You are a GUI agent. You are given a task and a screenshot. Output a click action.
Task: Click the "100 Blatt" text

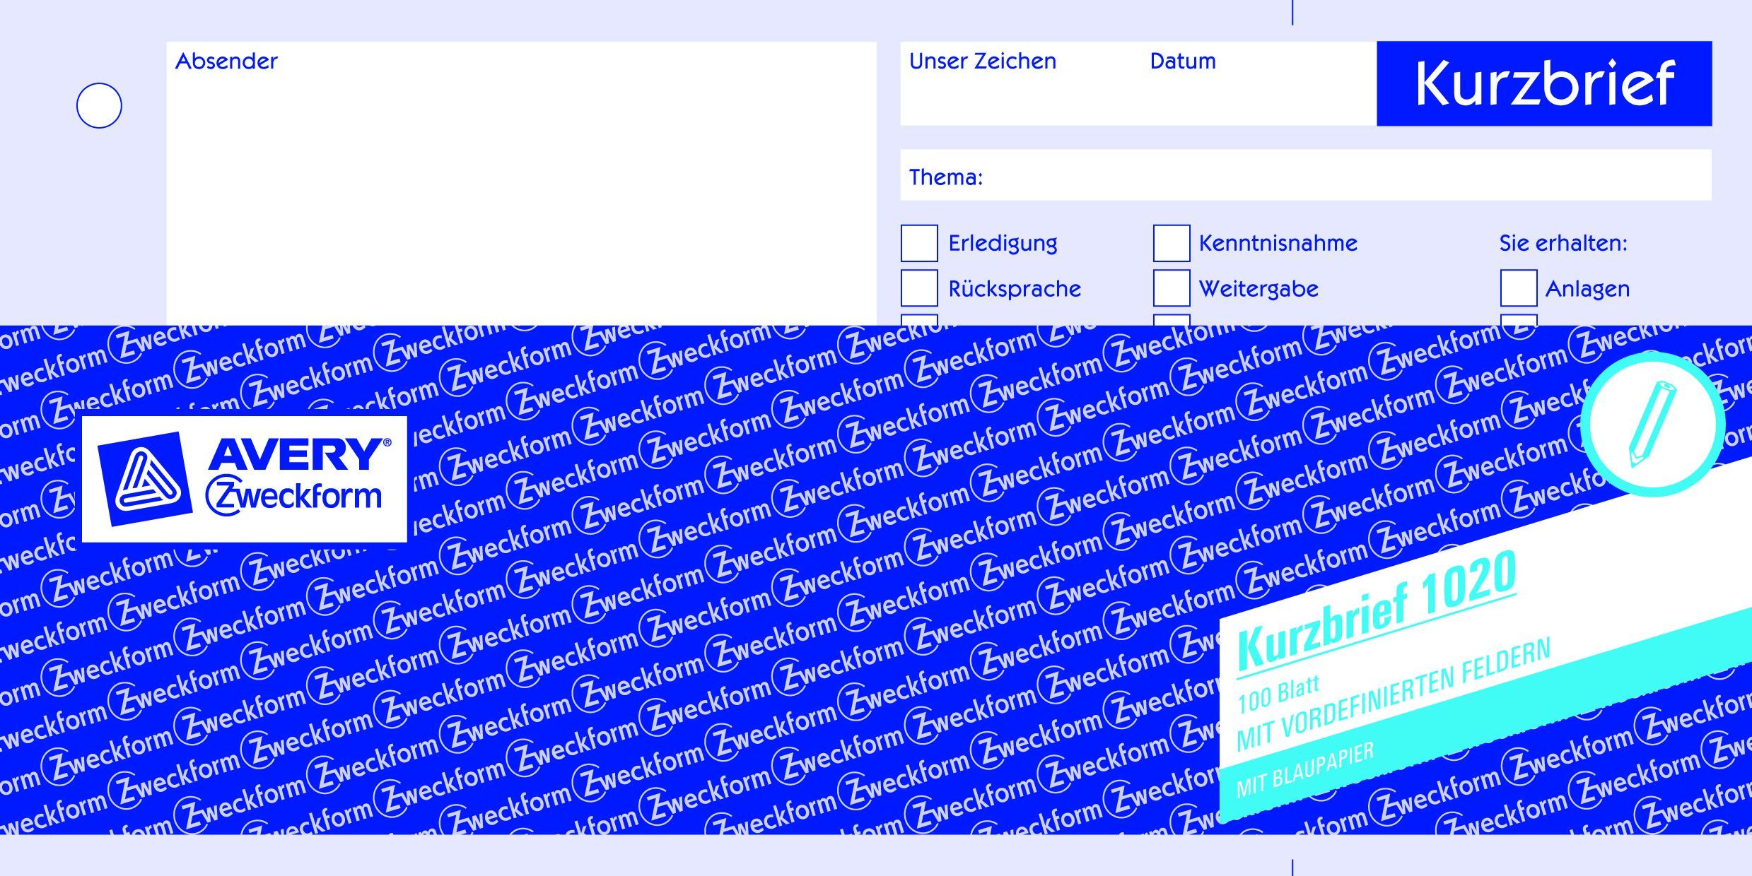click(1279, 694)
